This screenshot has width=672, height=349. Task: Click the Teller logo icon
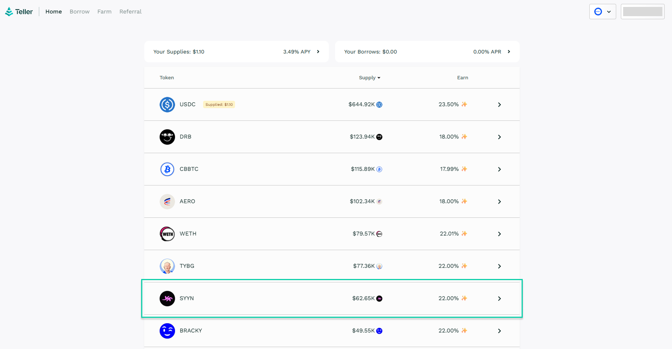point(9,12)
